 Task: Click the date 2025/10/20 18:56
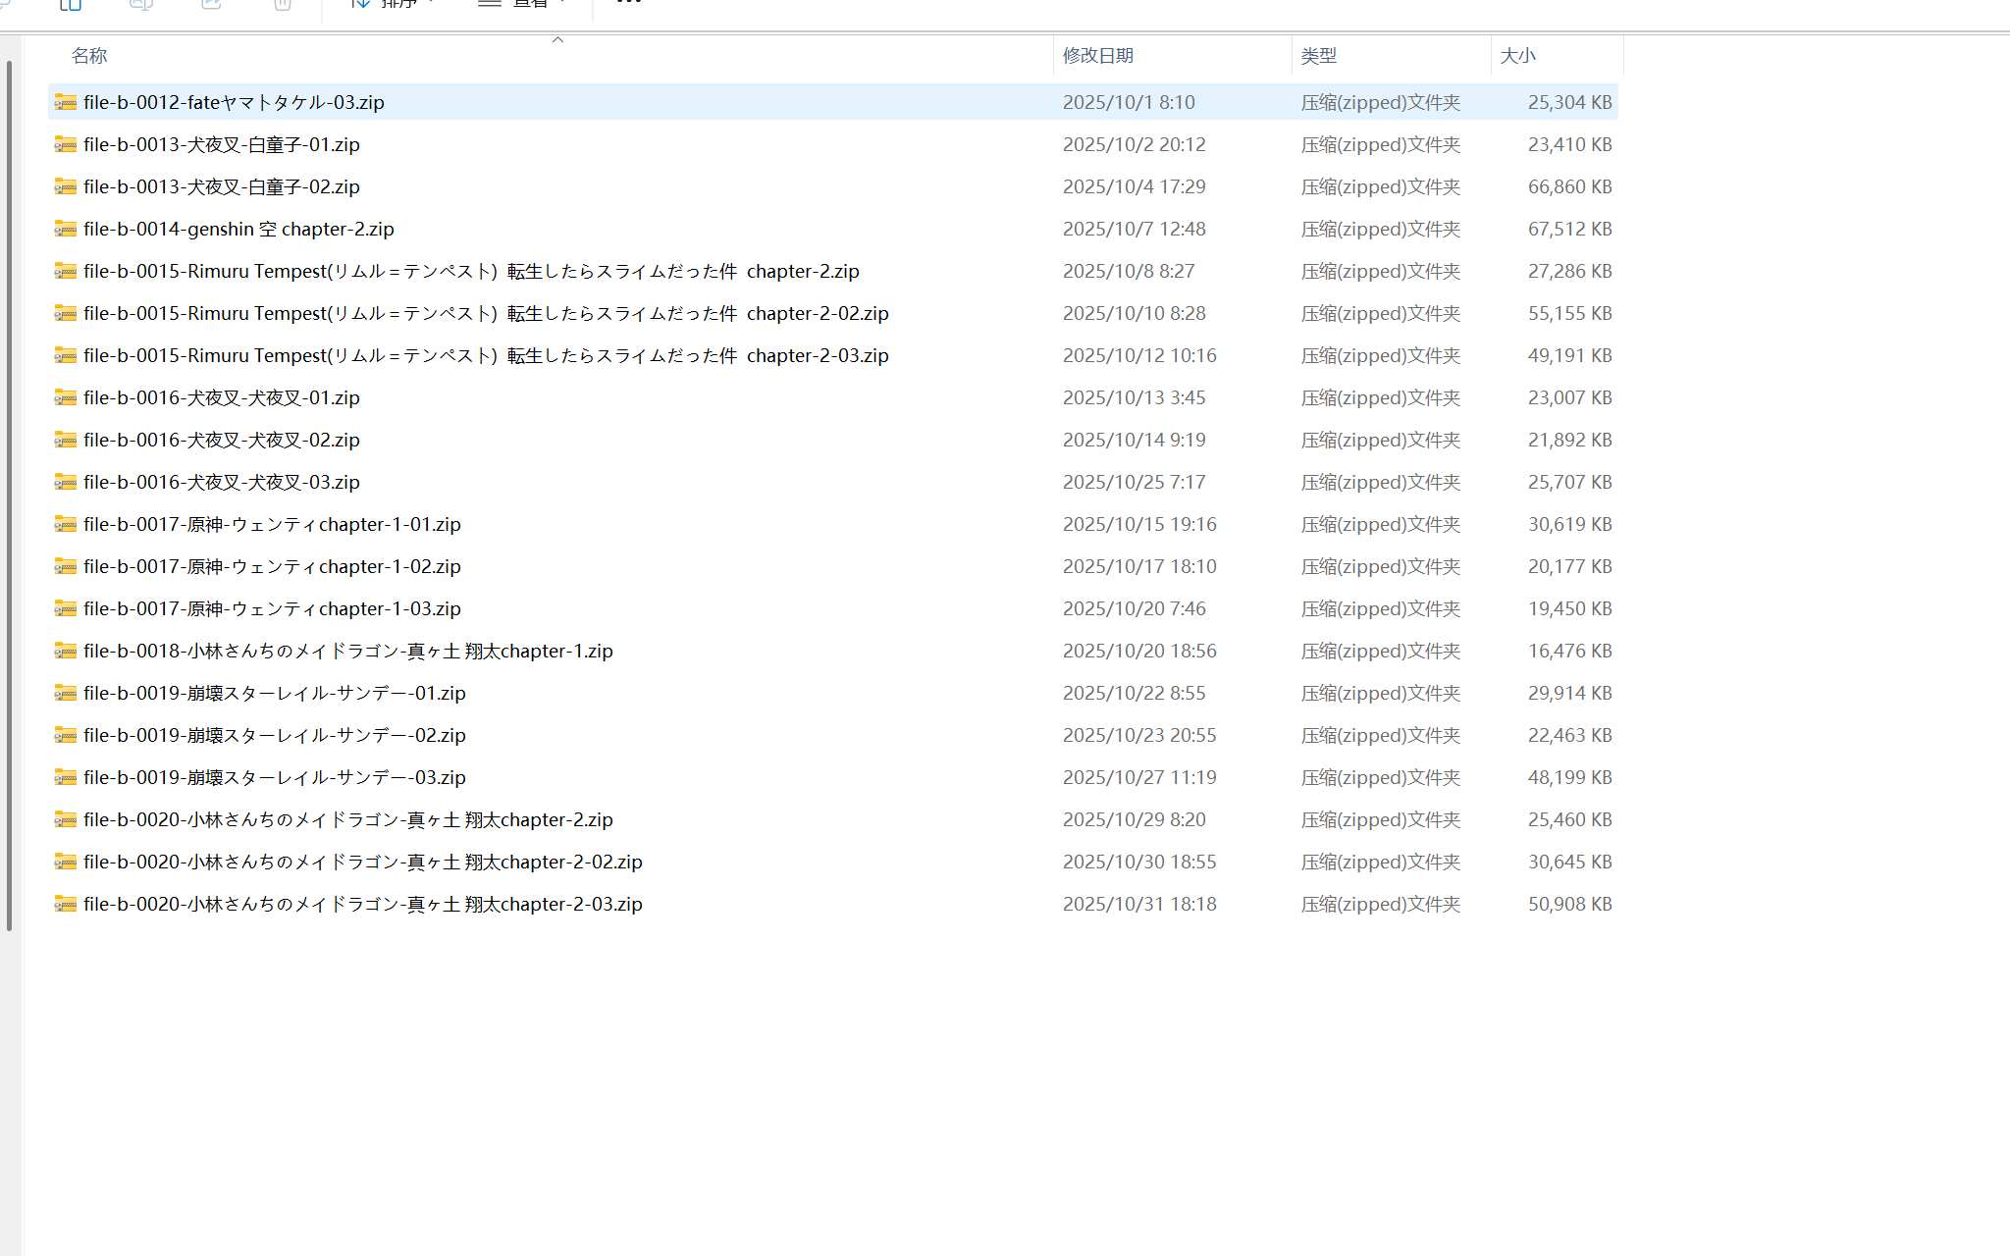(x=1139, y=651)
